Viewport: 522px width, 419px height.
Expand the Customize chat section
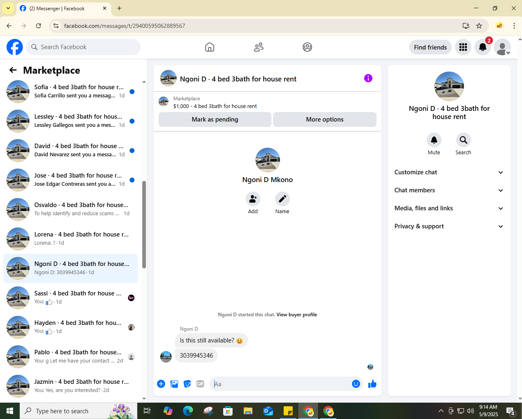[x=449, y=172]
